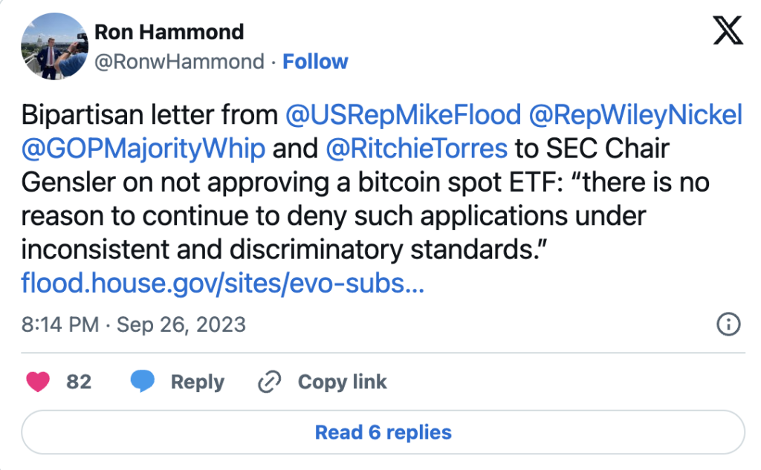
Task: Open the flood.house.gov letter link
Action: pyautogui.click(x=223, y=283)
